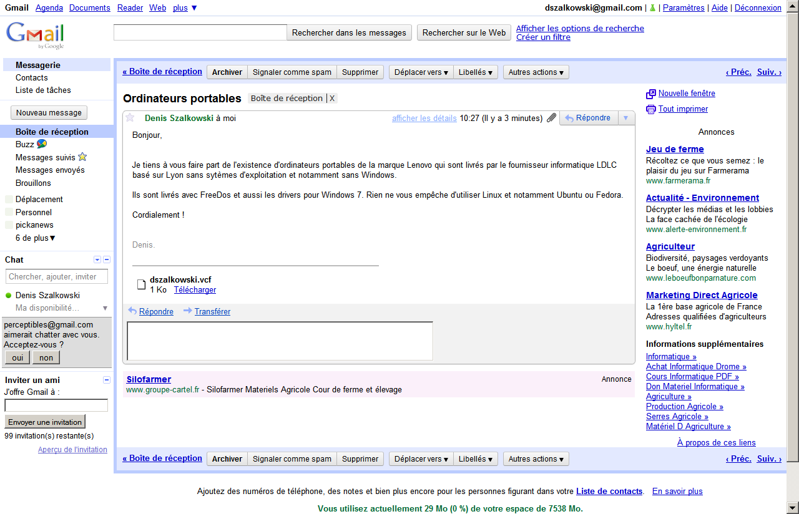Click the green online status dot
799x514 pixels.
pos(9,296)
